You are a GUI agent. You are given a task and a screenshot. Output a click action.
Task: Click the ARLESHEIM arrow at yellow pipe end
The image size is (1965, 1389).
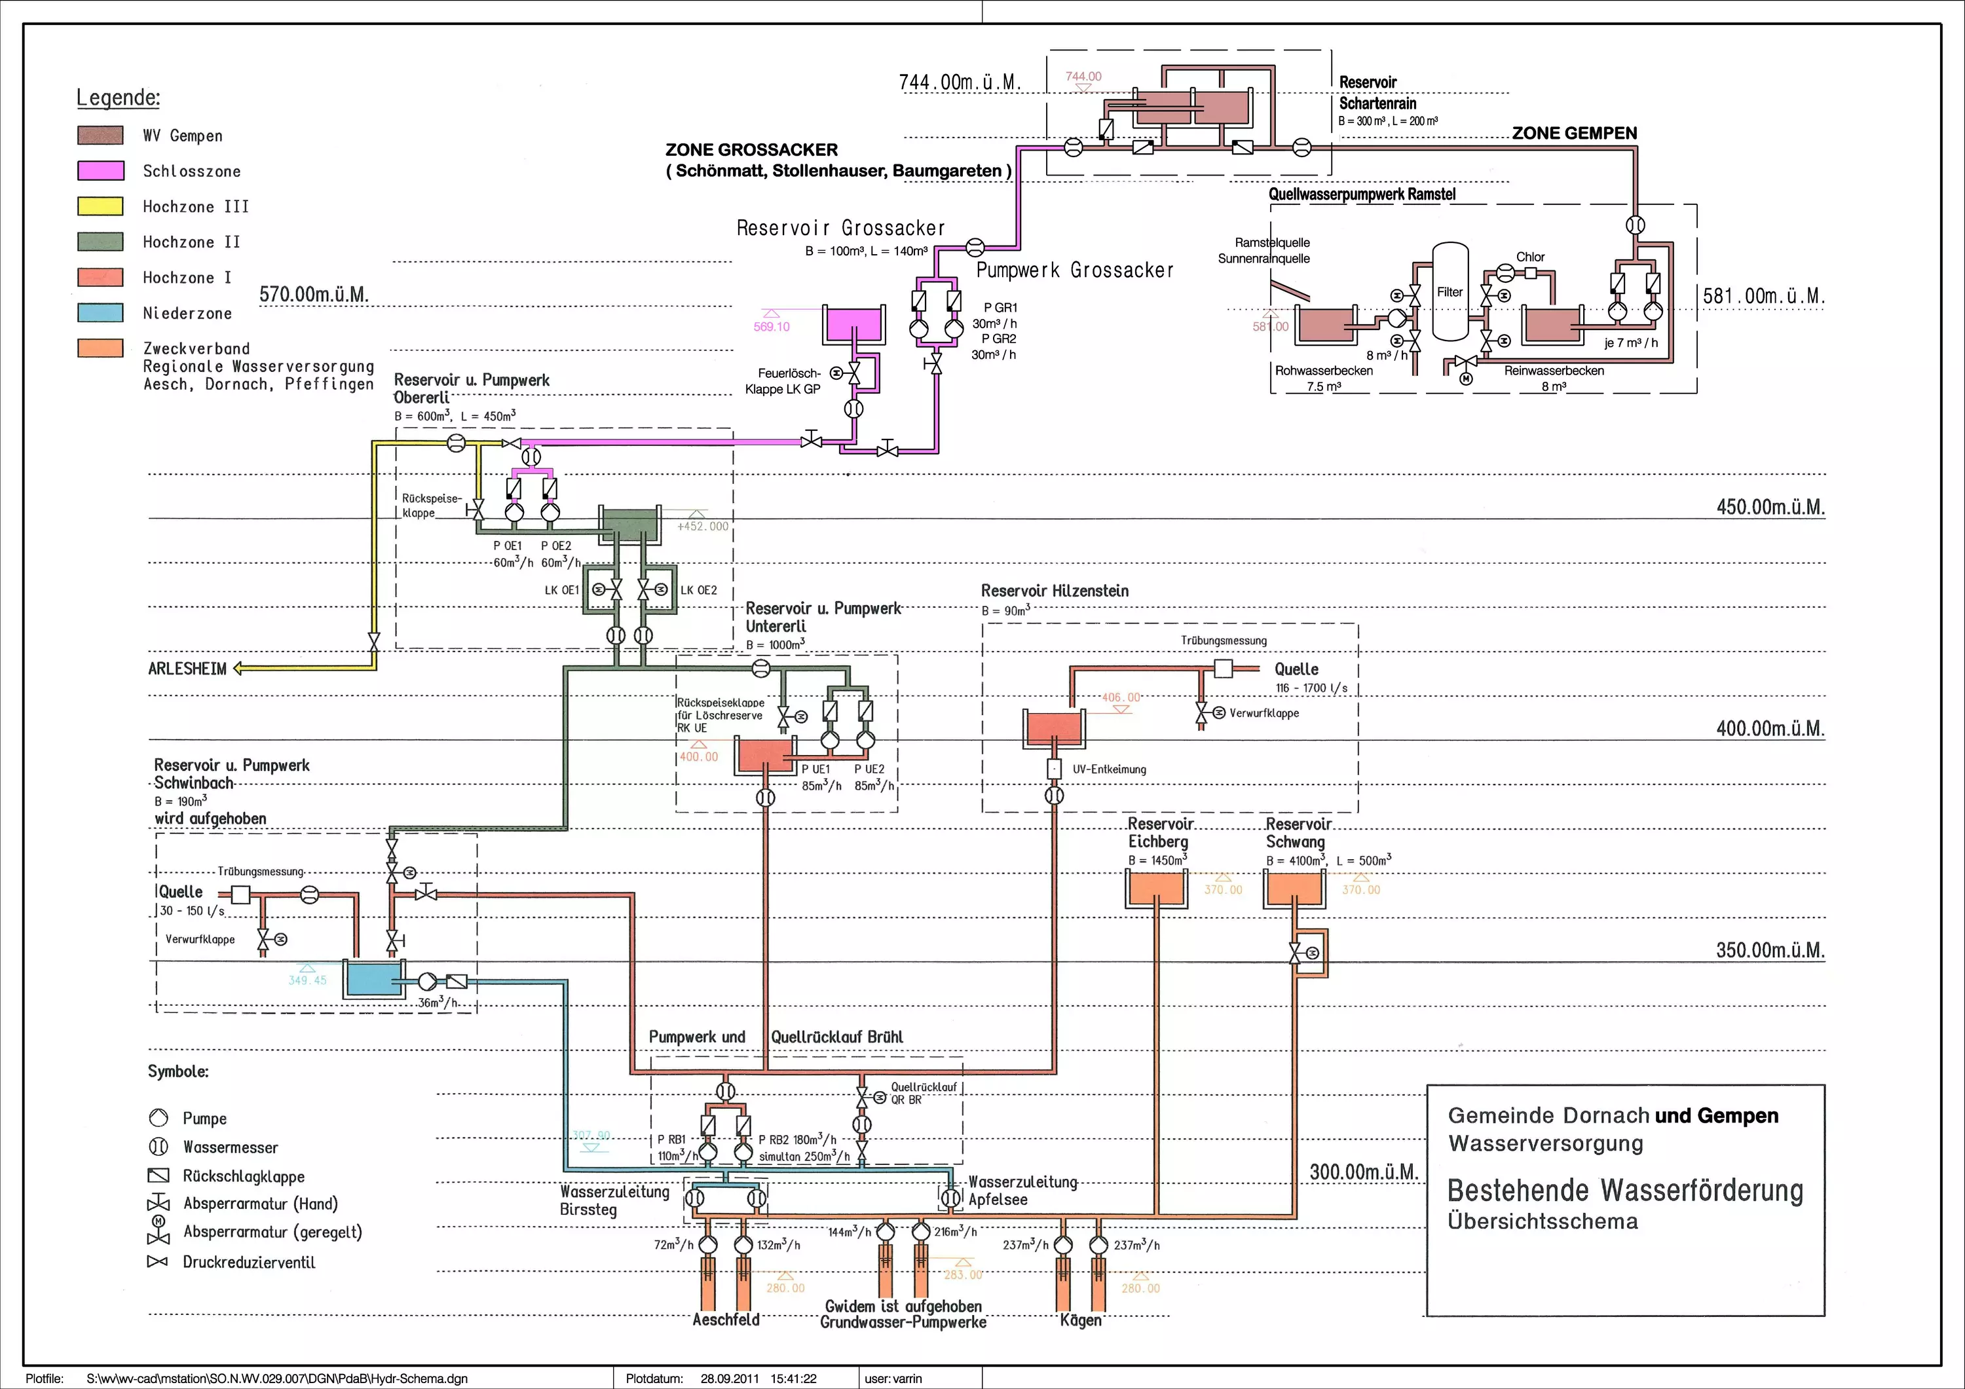(239, 669)
